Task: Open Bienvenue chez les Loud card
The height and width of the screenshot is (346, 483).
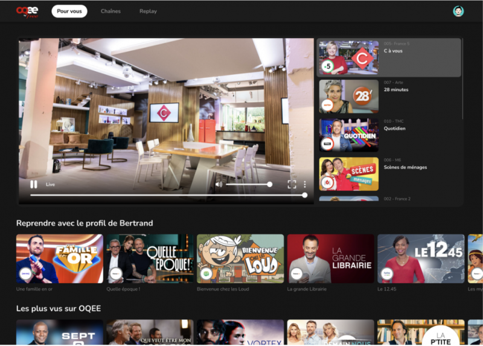Action: point(240,259)
